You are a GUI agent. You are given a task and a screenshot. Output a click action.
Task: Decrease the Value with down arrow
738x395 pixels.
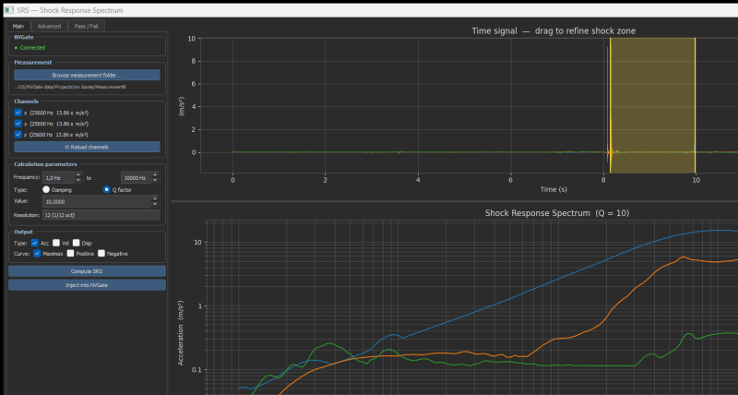[x=155, y=204]
